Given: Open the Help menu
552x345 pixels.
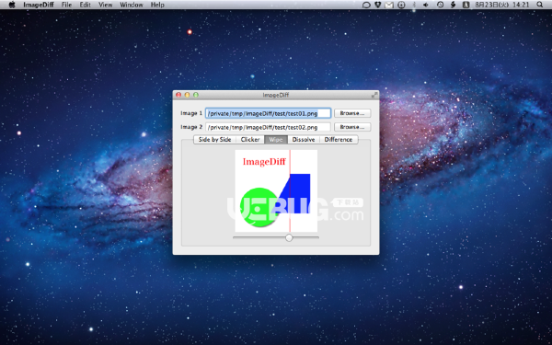Looking at the screenshot, I should click(x=157, y=5).
